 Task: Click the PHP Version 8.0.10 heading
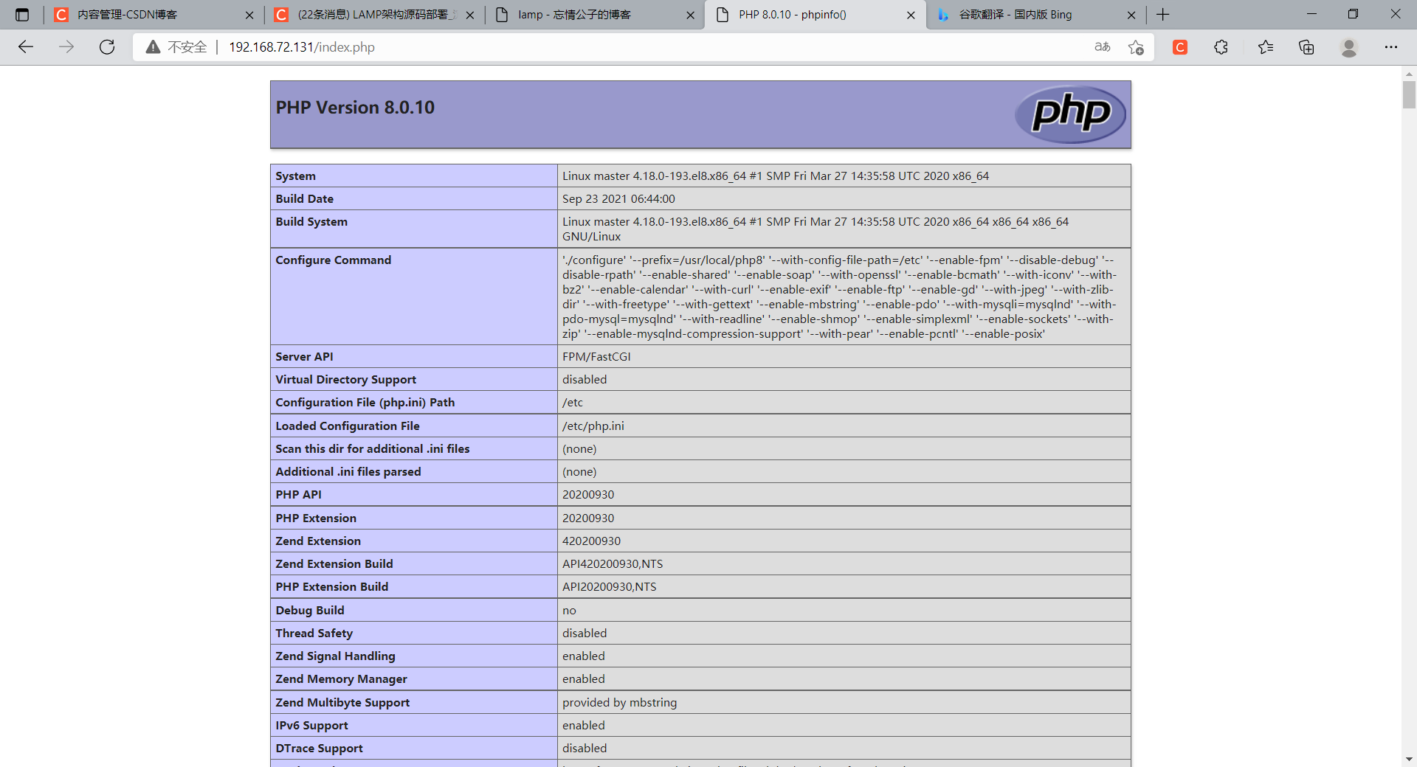coord(355,108)
